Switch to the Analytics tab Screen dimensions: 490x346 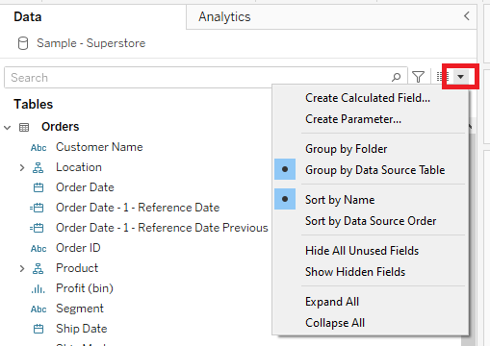[x=224, y=17]
